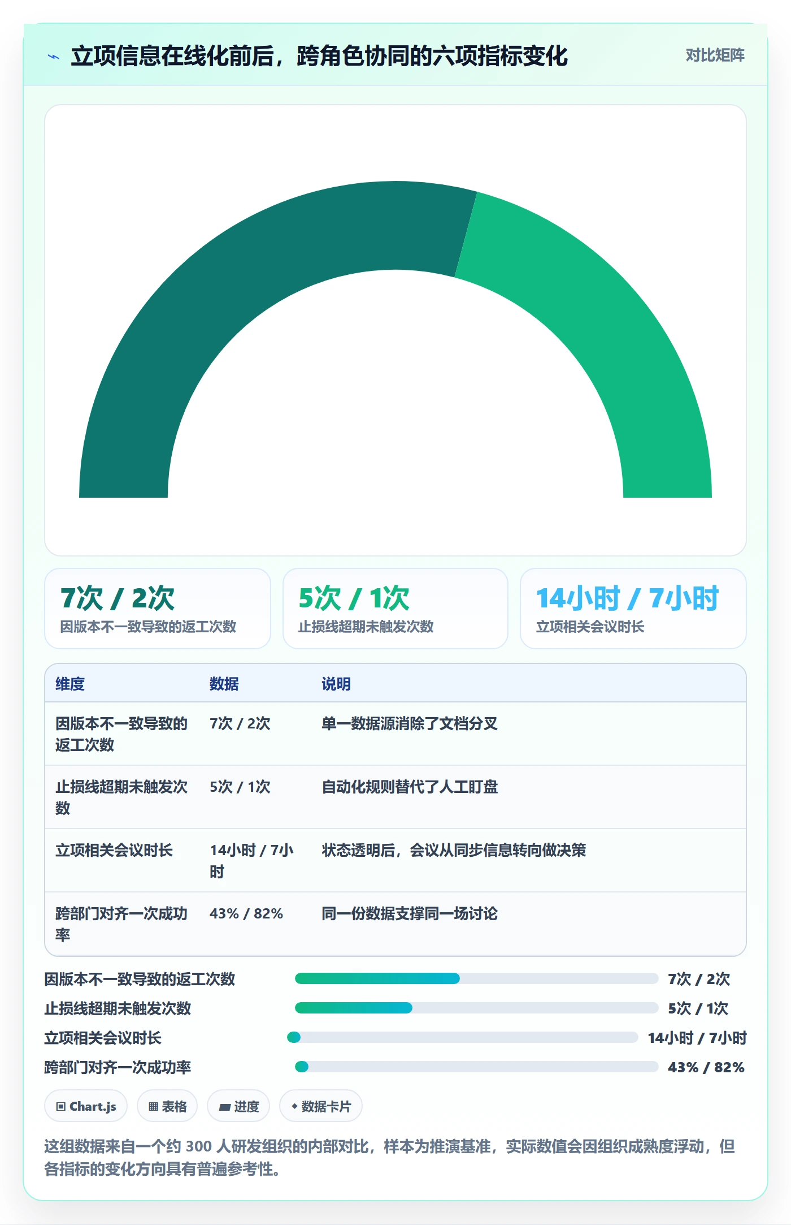
Task: Click progress bar for 立项相关会议时长
Action: (463, 1037)
